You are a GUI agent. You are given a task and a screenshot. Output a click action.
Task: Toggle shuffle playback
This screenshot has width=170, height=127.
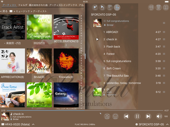coord(107,116)
